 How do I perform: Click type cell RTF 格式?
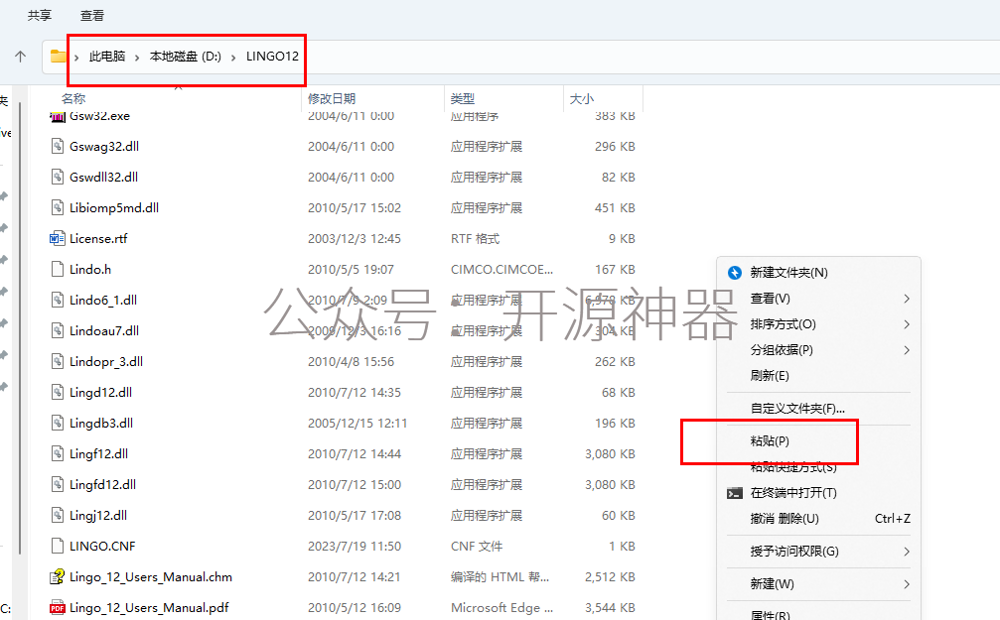click(x=475, y=238)
